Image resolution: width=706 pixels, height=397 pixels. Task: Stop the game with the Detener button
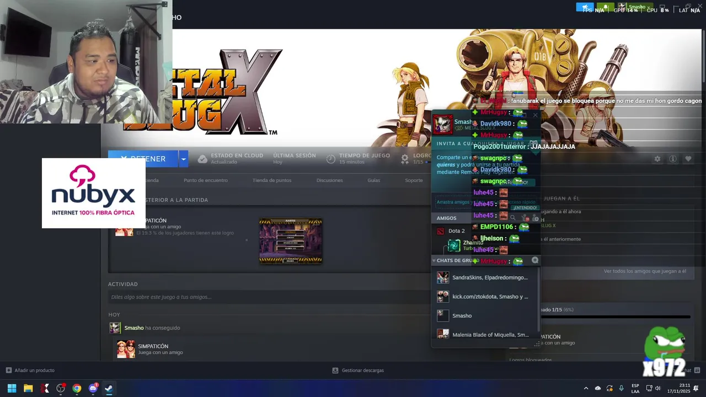click(x=143, y=159)
